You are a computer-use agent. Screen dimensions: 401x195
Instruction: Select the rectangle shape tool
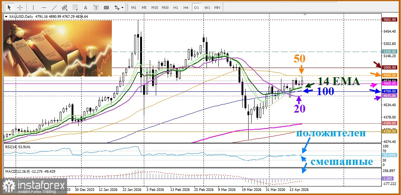[106, 7]
